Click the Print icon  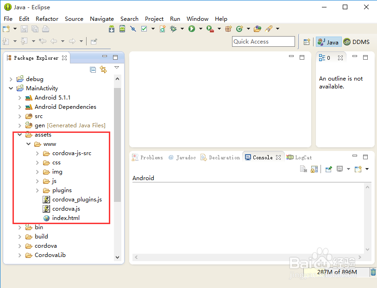pyautogui.click(x=46, y=29)
